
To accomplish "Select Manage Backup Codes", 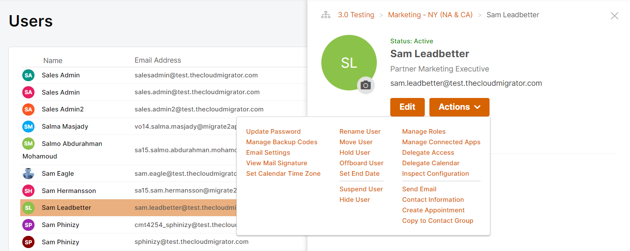I will [282, 142].
